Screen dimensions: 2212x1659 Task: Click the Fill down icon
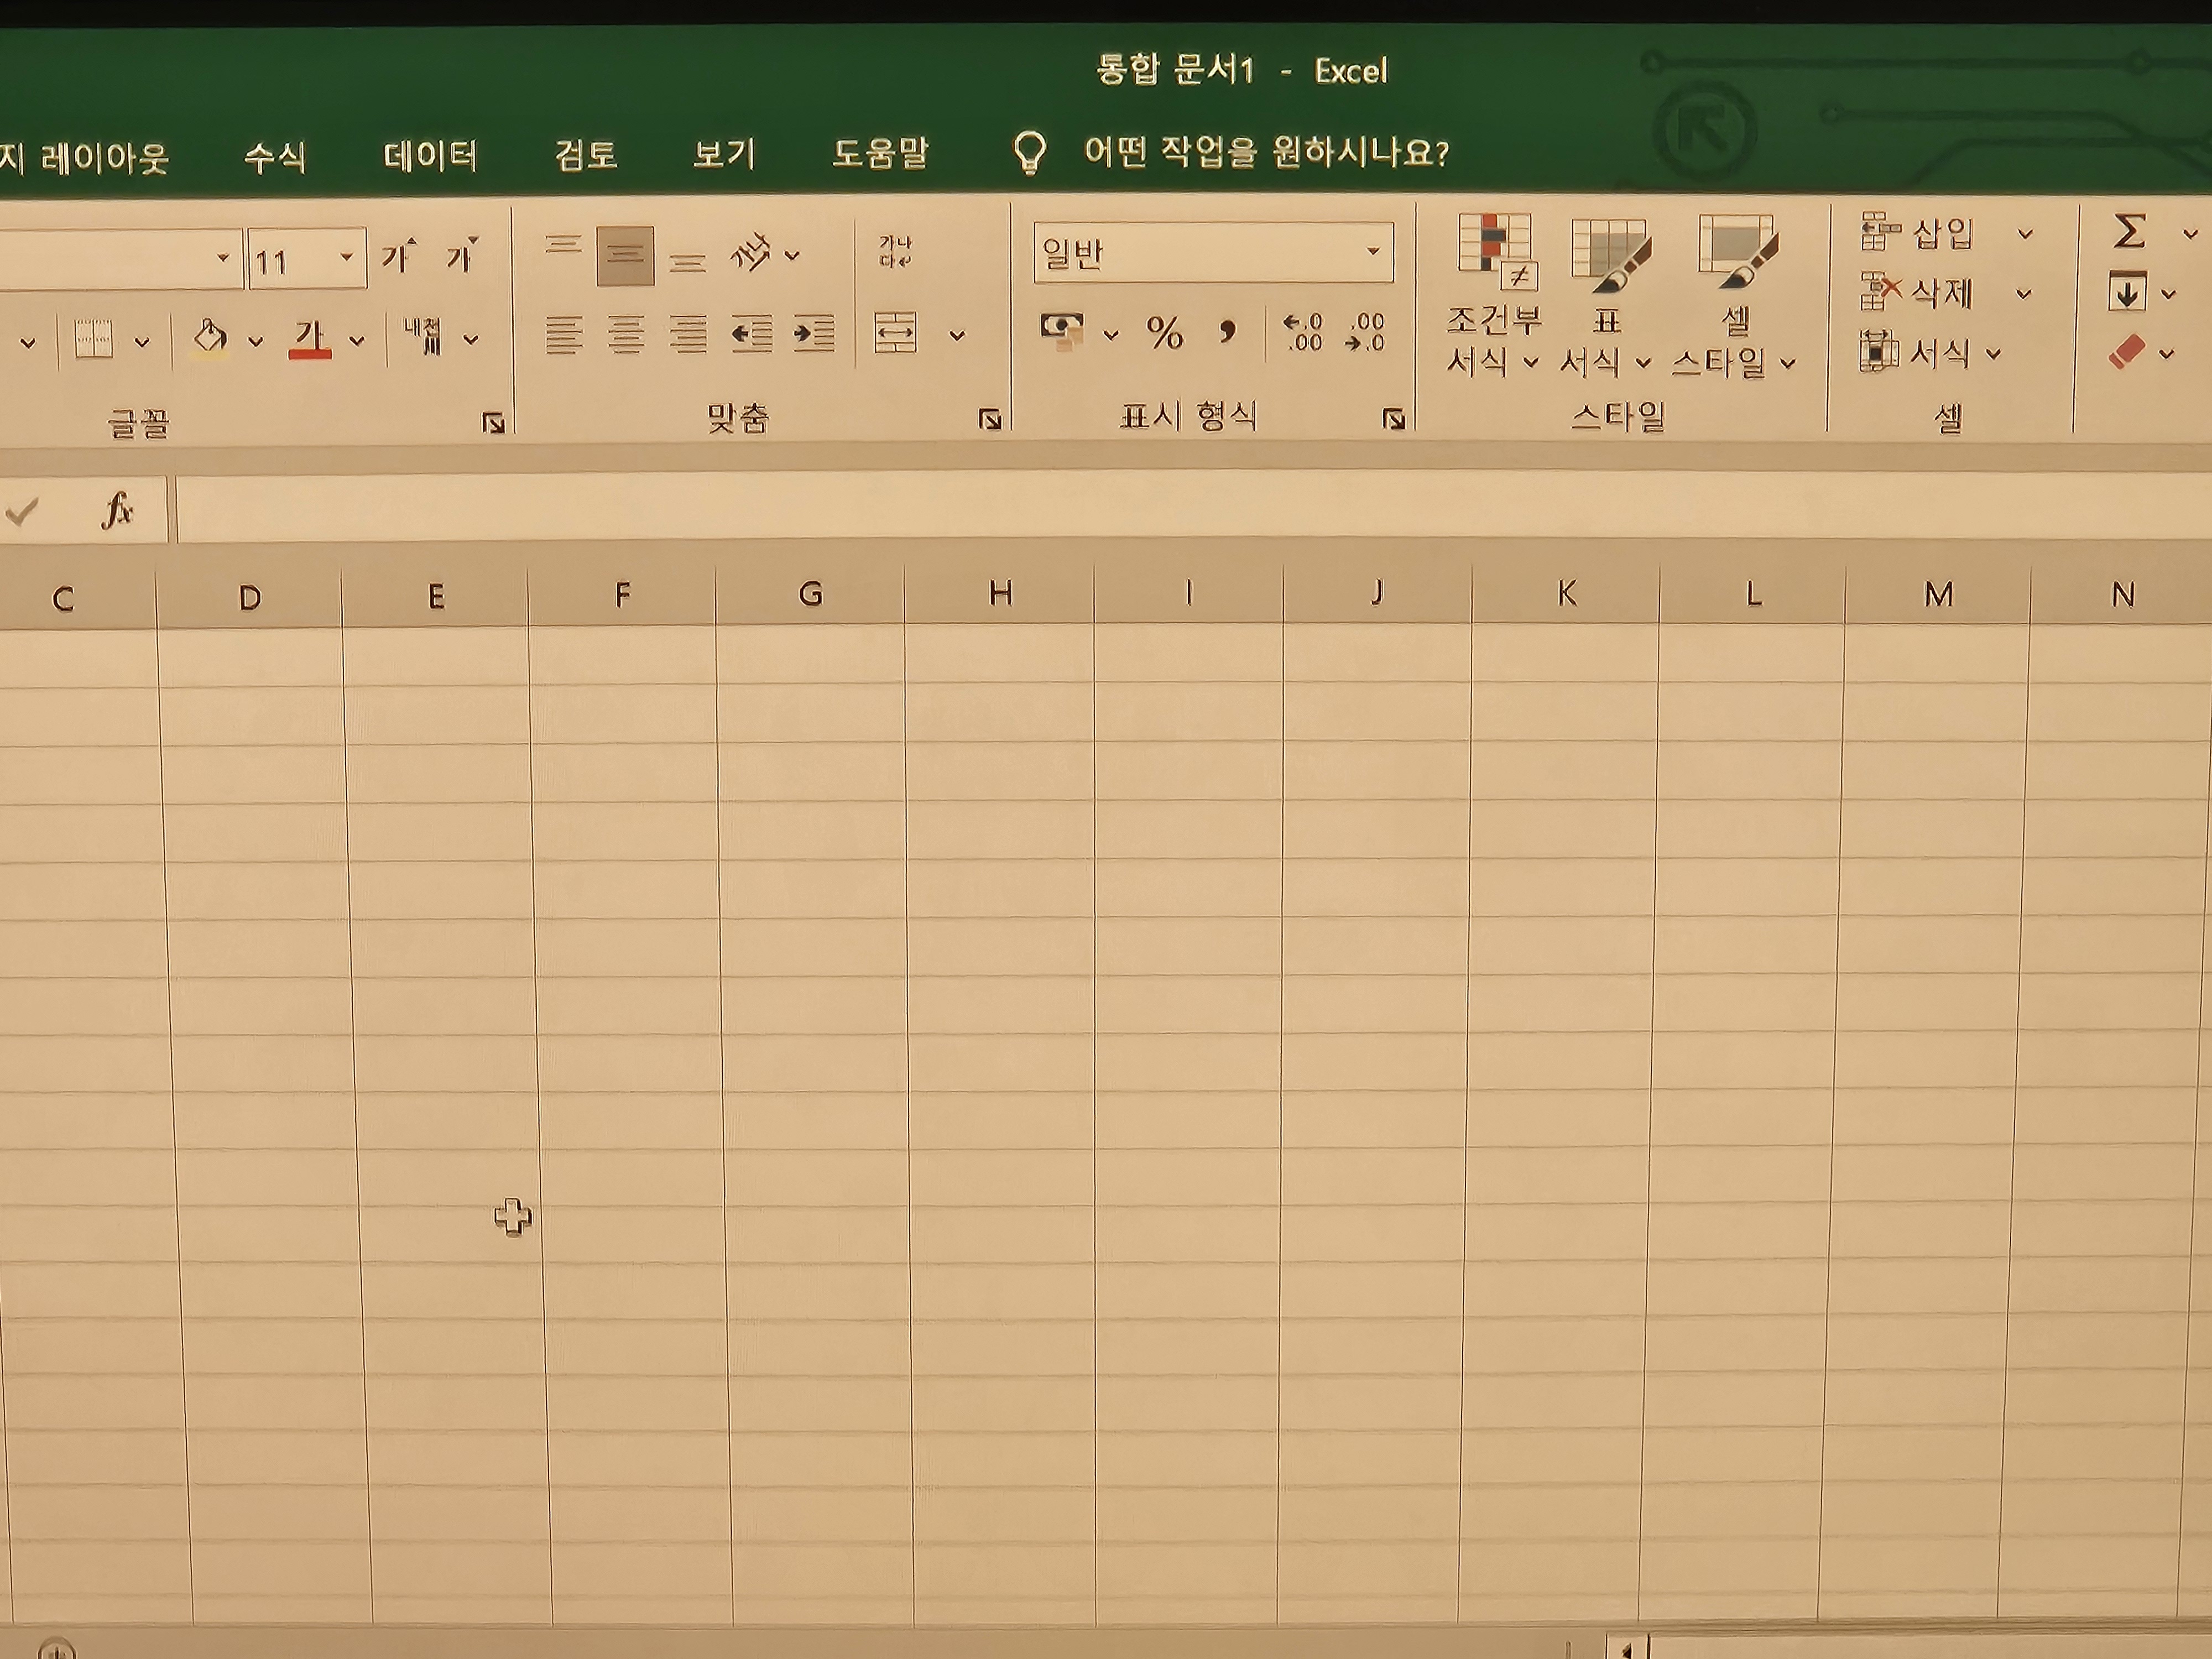point(2127,292)
